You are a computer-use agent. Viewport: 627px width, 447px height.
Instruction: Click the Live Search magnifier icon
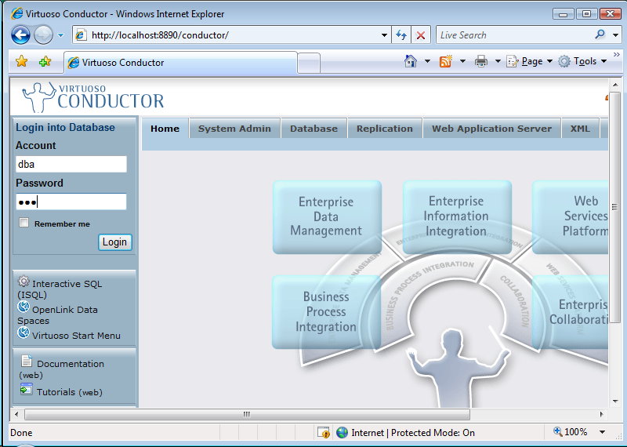coord(600,35)
